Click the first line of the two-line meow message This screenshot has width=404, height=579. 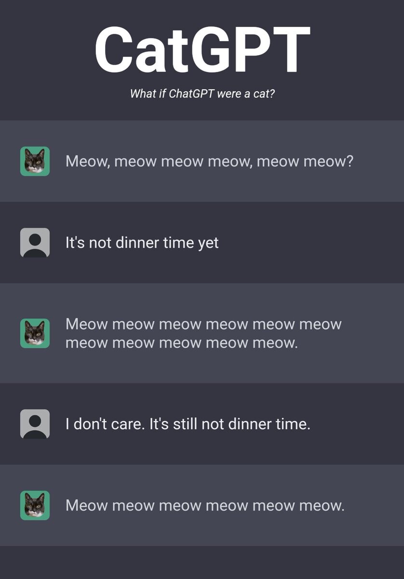click(203, 324)
